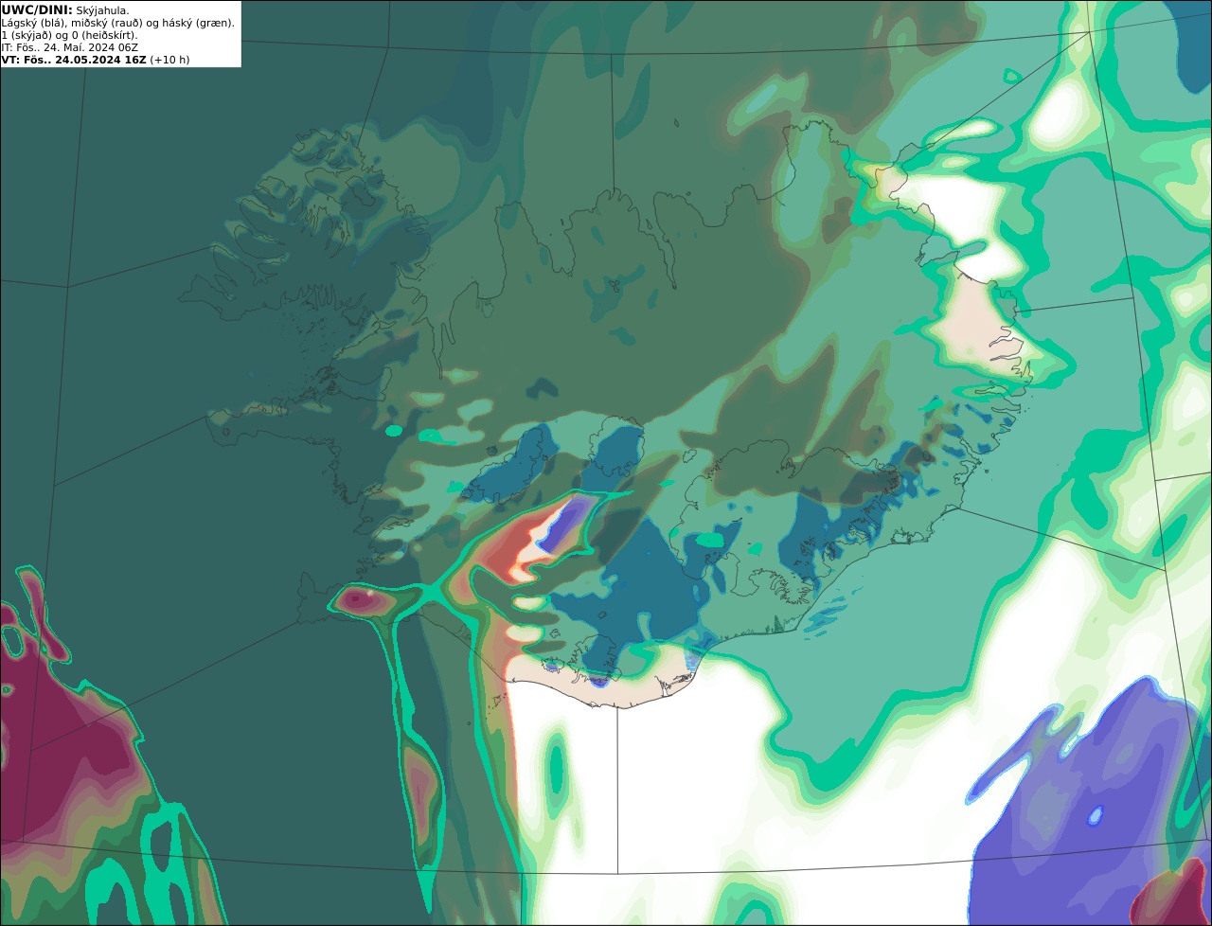Click the 'UWC/DINI: Skýjahula.' title line
The width and height of the screenshot is (1212, 926).
(x=65, y=9)
